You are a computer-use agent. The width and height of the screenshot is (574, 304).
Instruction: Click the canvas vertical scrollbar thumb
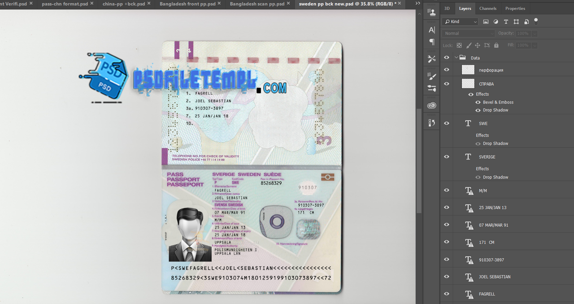tap(419, 161)
